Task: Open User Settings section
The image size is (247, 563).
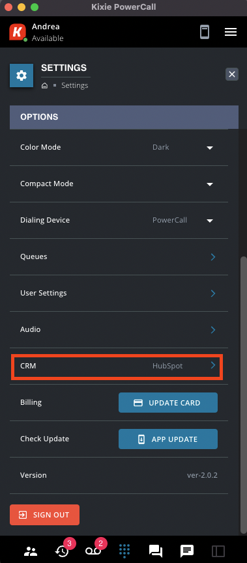Action: point(119,294)
